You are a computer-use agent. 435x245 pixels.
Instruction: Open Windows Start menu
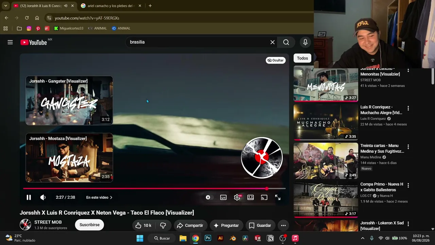pos(140,238)
